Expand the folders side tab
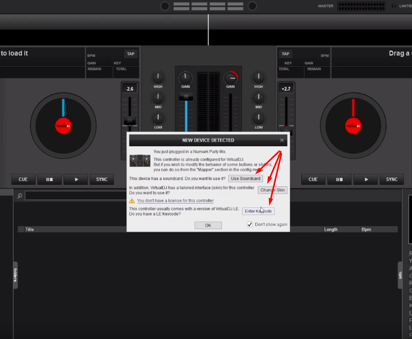The height and width of the screenshot is (339, 412). [x=15, y=275]
